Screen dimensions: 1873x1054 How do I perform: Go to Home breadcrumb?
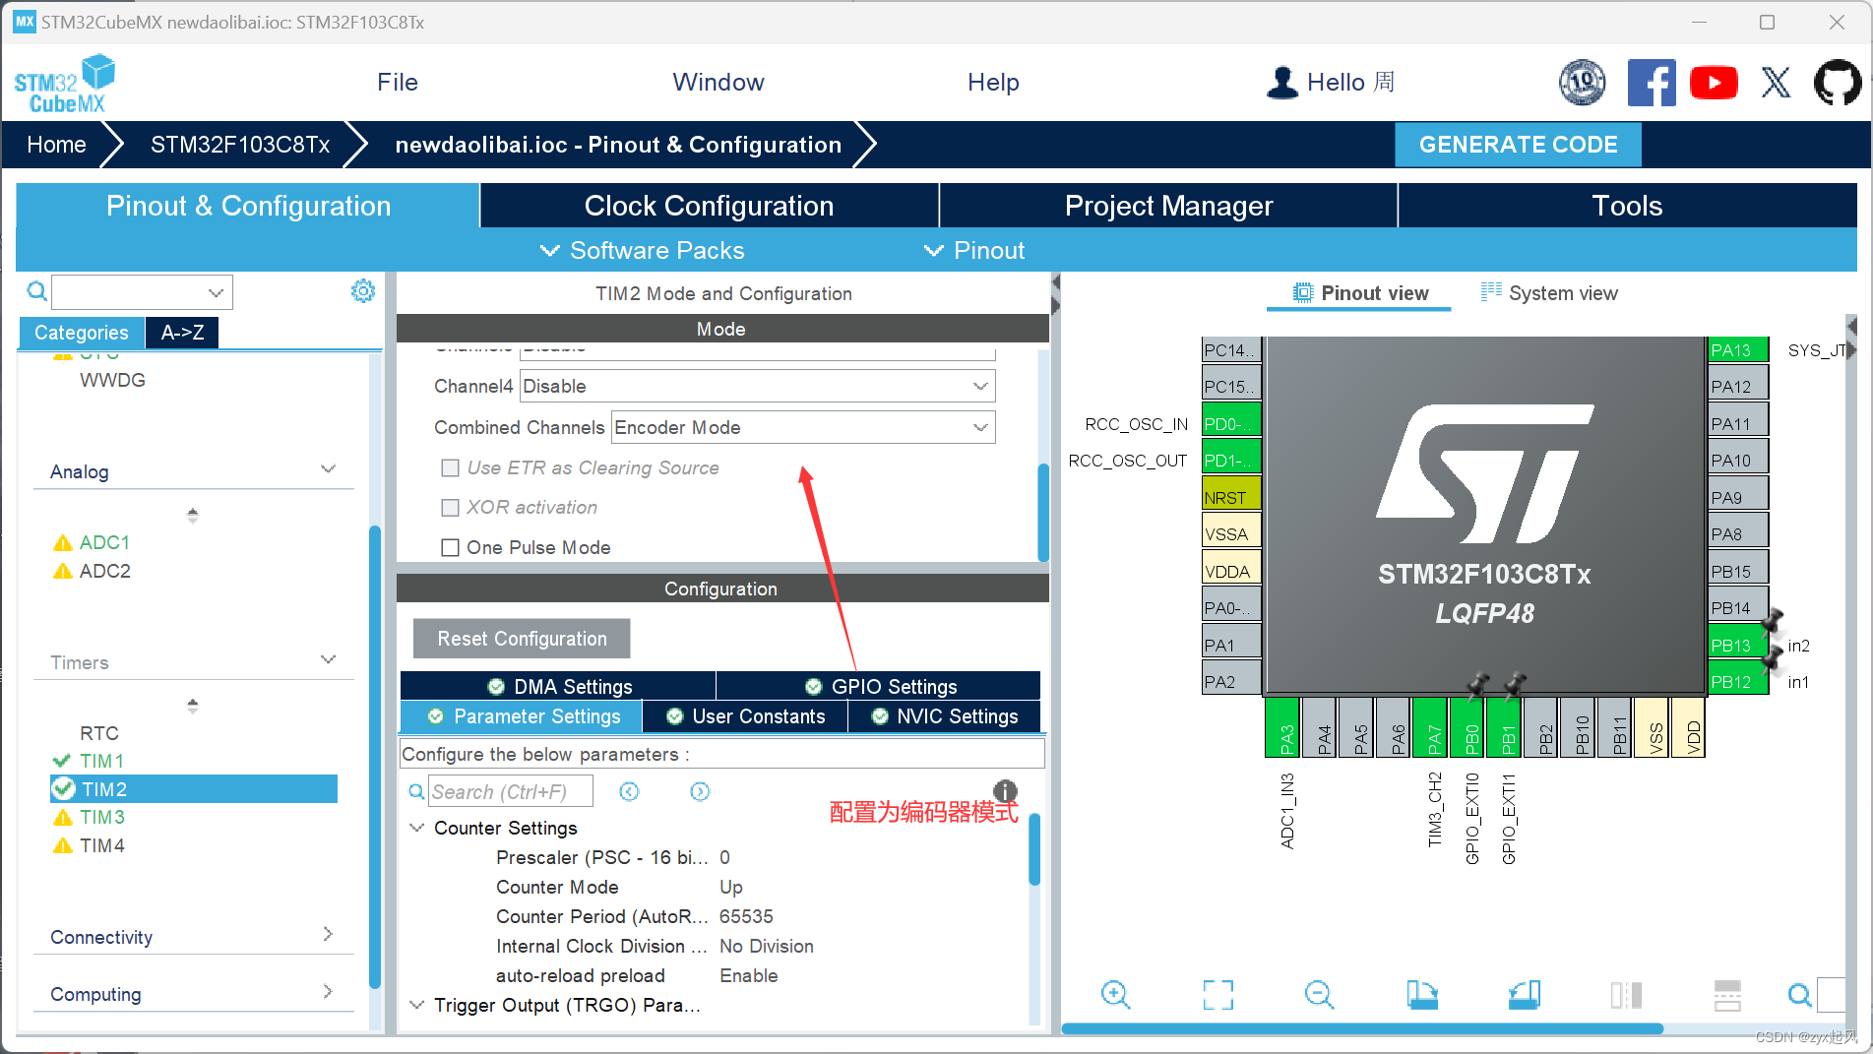coord(56,145)
